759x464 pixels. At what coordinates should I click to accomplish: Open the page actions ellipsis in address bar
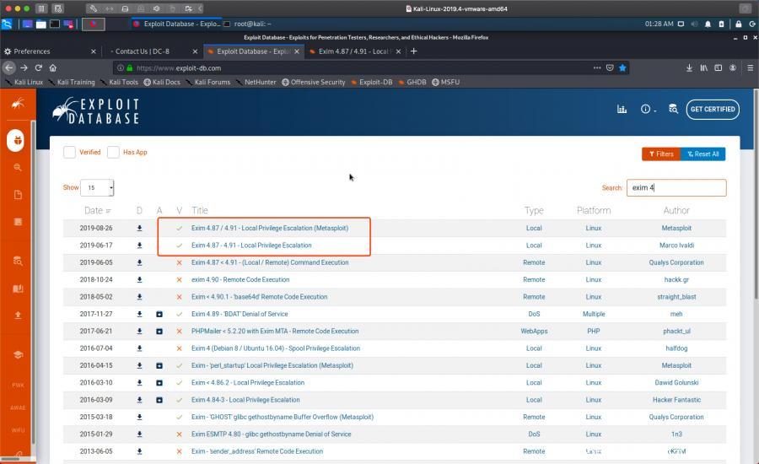[597, 67]
